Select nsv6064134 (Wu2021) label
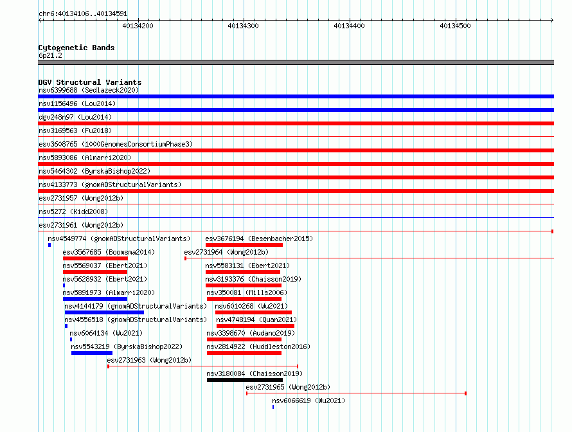 click(x=106, y=333)
